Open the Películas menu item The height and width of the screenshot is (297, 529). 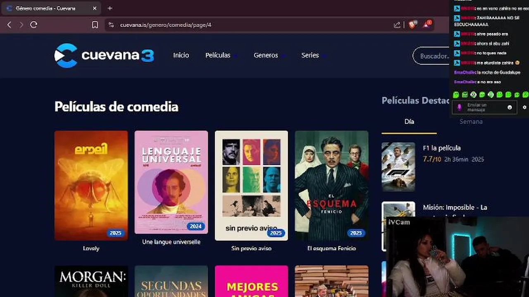[x=218, y=55]
